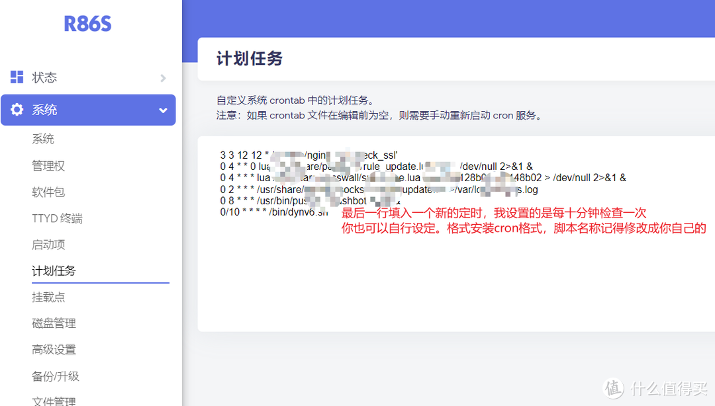Collapse the 系统 section chevron
This screenshot has height=406, width=715.
163,110
